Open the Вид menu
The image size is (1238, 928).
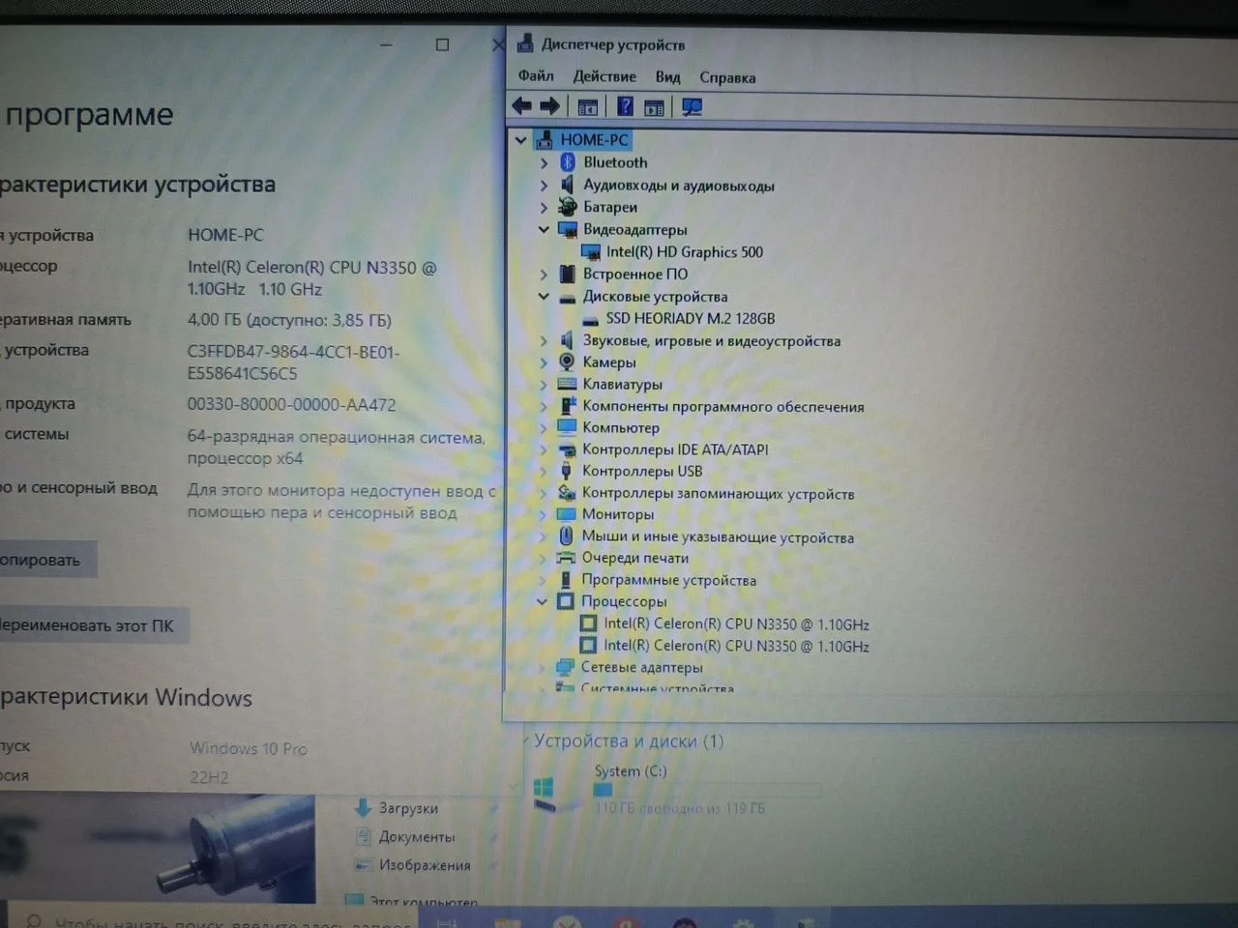click(x=667, y=77)
